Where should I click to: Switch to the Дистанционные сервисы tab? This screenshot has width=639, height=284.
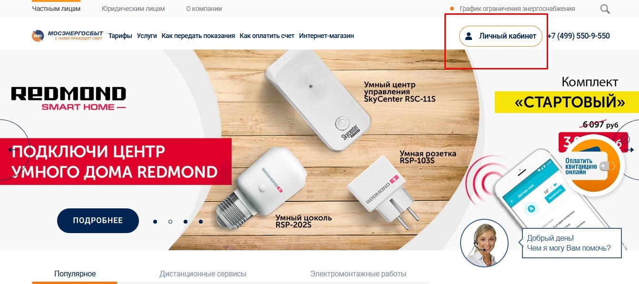coord(203,274)
